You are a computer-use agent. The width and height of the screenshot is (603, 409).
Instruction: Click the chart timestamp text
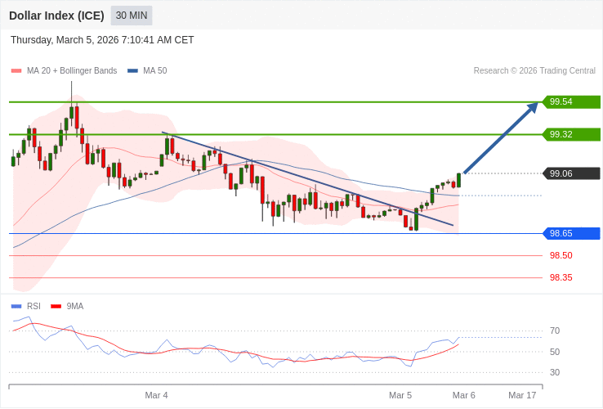(x=102, y=40)
